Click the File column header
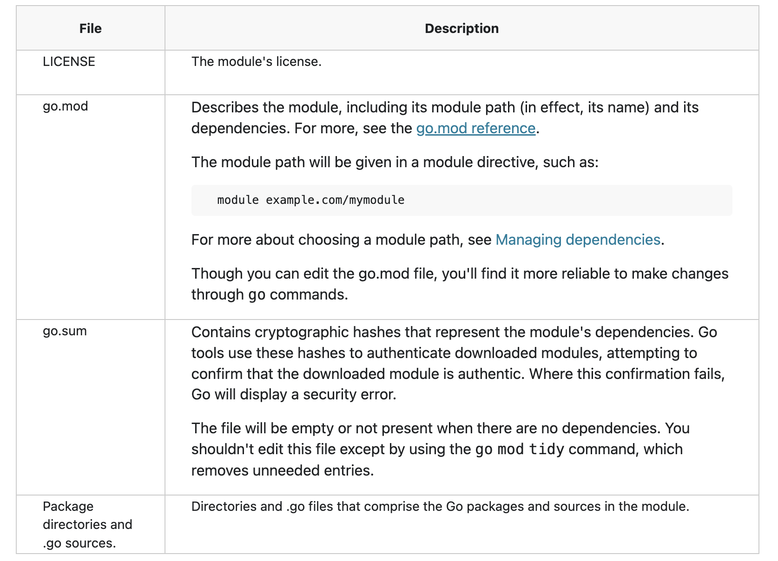Viewport: 778px width, 561px height. (90, 28)
